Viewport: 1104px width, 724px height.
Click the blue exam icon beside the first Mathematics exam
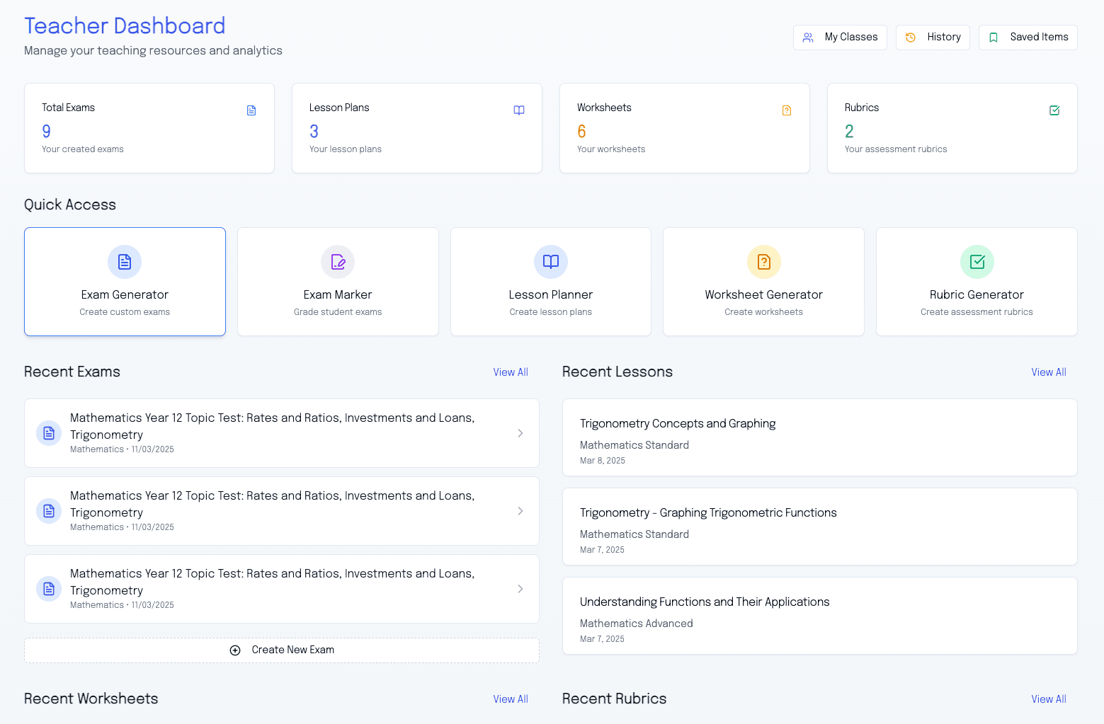coord(48,433)
